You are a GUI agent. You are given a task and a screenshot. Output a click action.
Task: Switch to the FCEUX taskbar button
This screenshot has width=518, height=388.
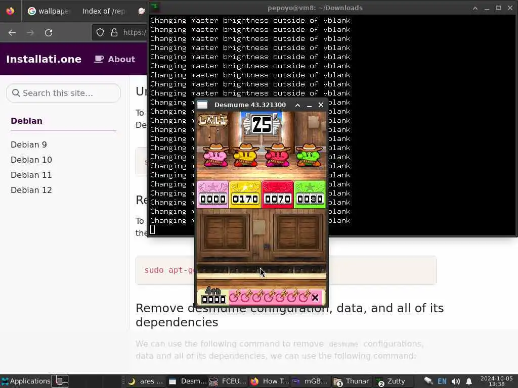pyautogui.click(x=228, y=381)
